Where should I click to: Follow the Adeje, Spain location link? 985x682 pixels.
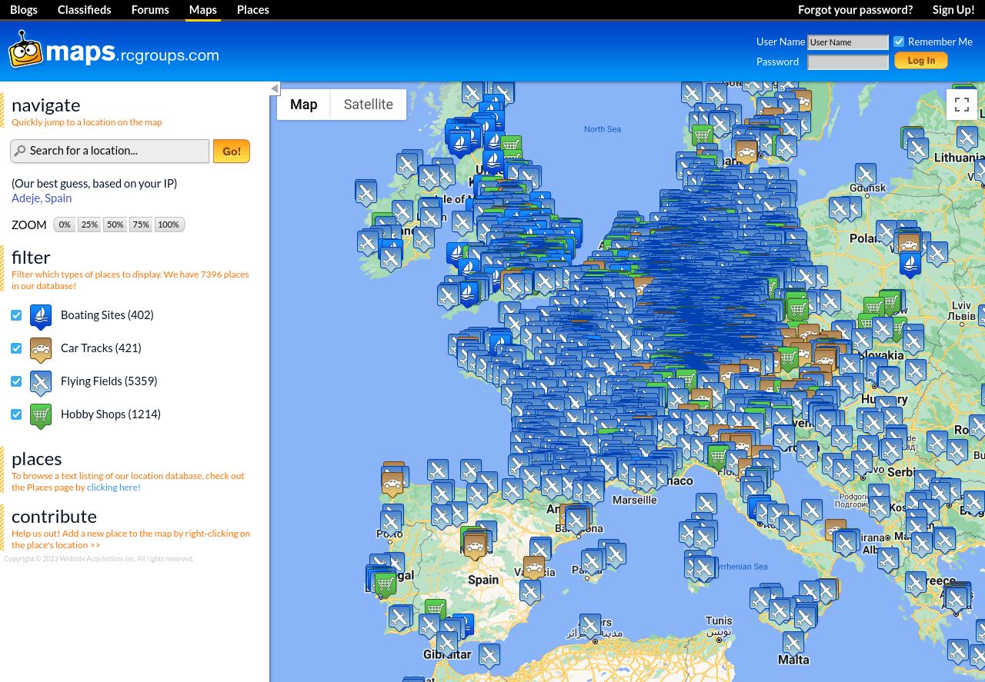tap(42, 198)
